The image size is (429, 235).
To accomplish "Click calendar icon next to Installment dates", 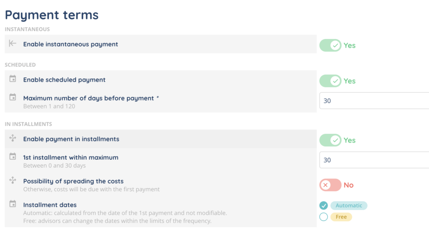I will [x=13, y=204].
